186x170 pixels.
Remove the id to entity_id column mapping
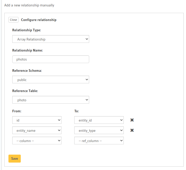click(x=132, y=120)
